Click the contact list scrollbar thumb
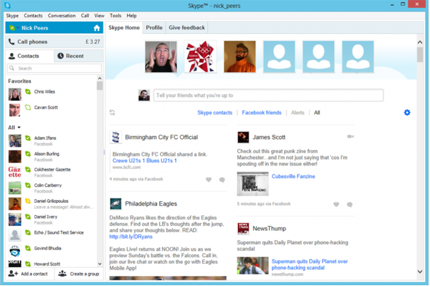Viewport: 430px width, 287px height. click(x=100, y=86)
